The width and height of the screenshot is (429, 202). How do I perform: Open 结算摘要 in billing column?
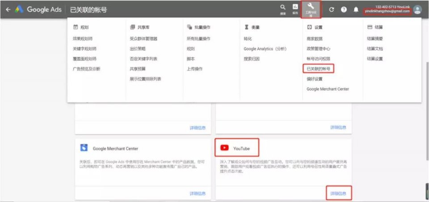(374, 39)
